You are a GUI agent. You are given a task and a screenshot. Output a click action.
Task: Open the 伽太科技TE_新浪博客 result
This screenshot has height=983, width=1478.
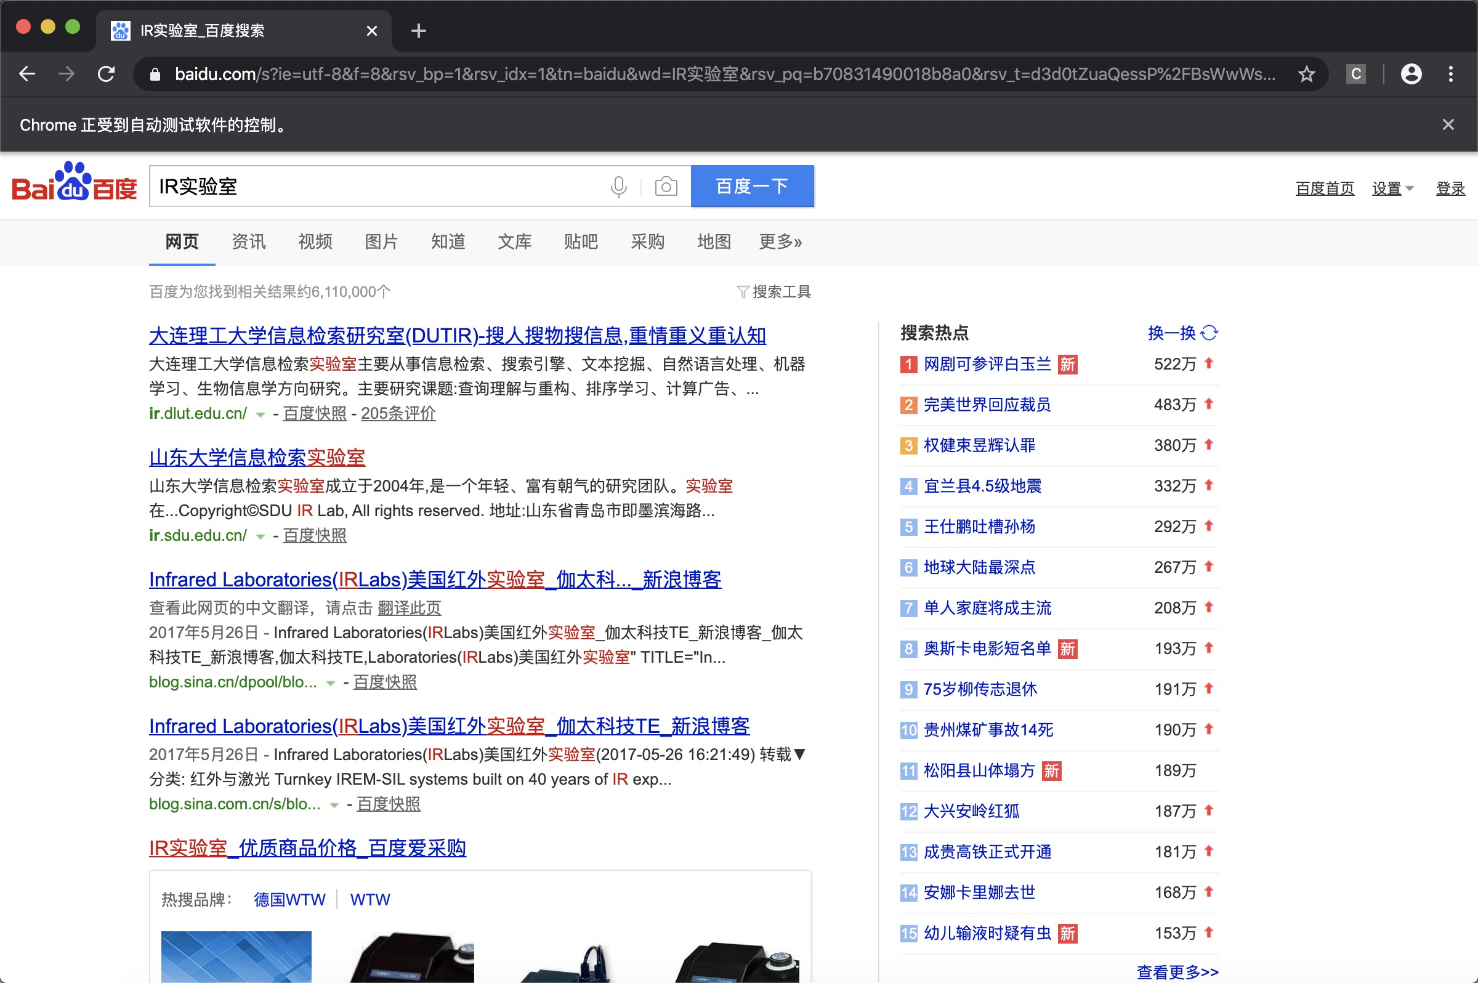coord(450,727)
